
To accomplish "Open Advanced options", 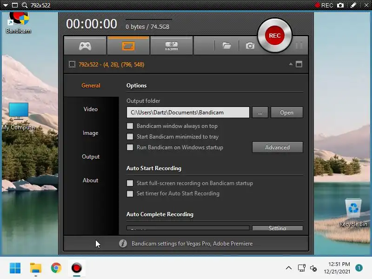I will pyautogui.click(x=277, y=147).
